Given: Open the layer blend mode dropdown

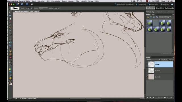Looking at the screenshot, I should click(153, 59).
